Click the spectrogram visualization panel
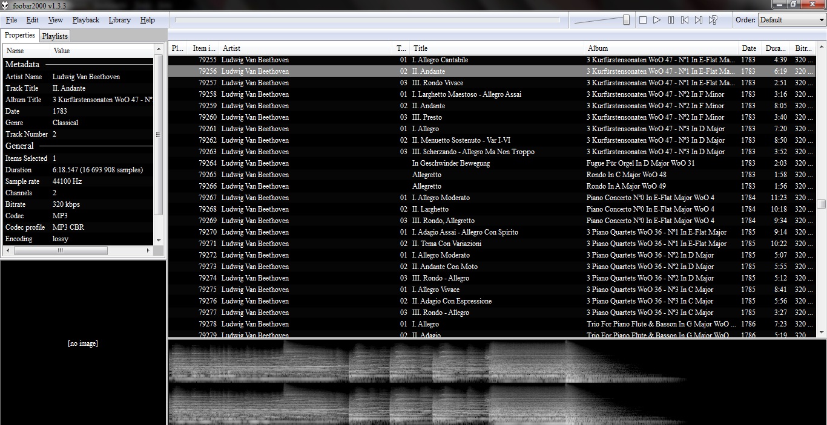The width and height of the screenshot is (827, 425). point(497,382)
